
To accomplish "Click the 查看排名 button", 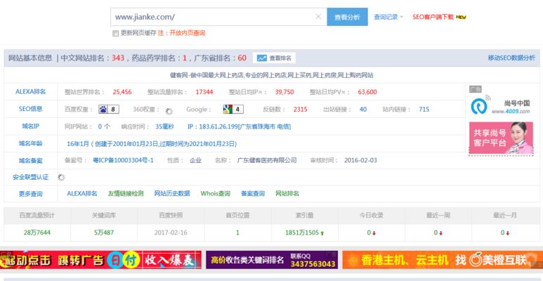I will point(274,58).
